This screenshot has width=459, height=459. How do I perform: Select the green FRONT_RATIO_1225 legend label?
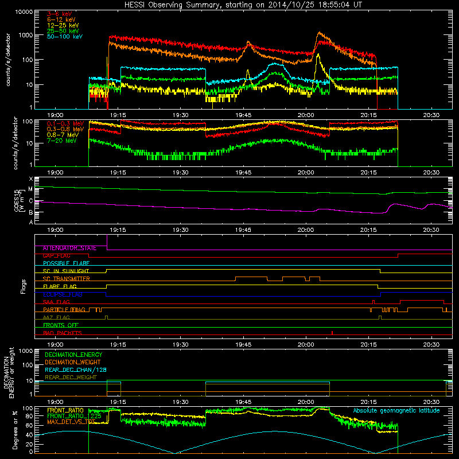click(75, 417)
